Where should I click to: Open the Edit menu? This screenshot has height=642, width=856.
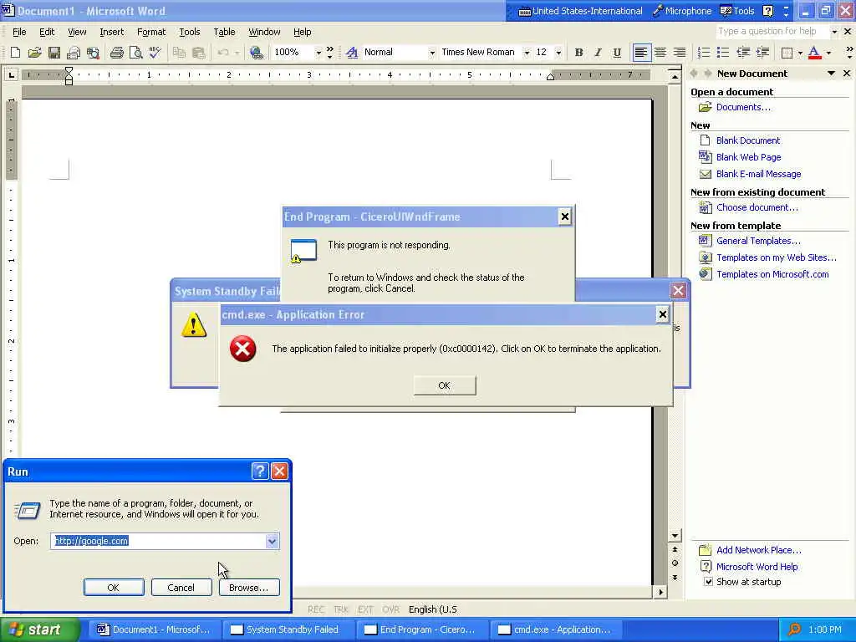point(47,32)
